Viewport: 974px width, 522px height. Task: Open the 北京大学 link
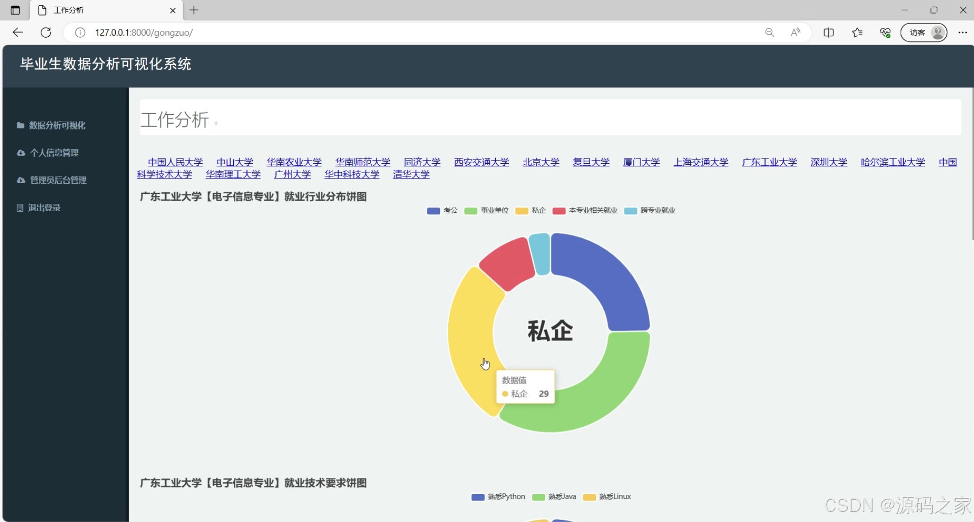pyautogui.click(x=541, y=162)
